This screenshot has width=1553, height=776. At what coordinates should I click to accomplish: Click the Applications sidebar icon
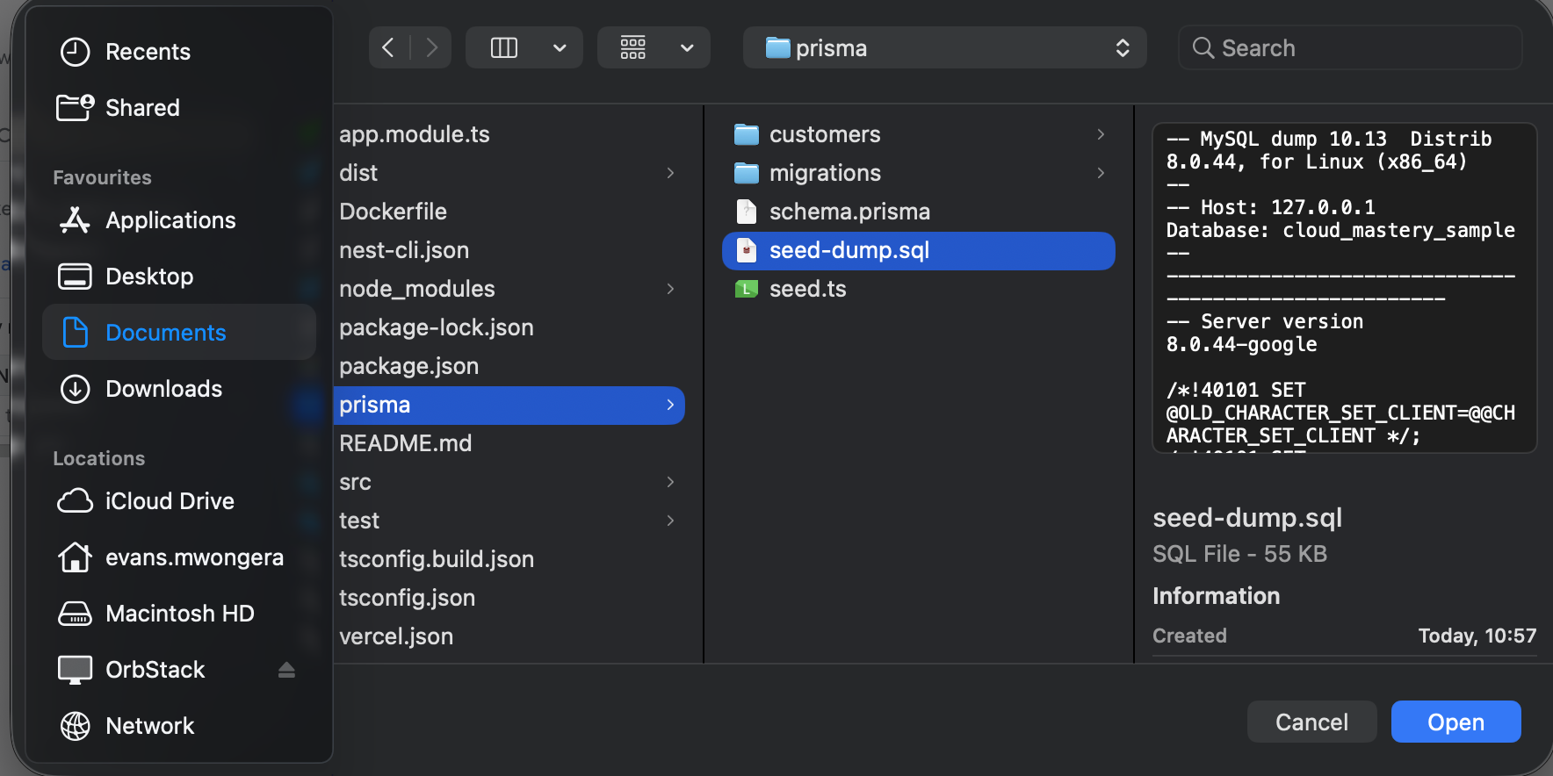75,219
